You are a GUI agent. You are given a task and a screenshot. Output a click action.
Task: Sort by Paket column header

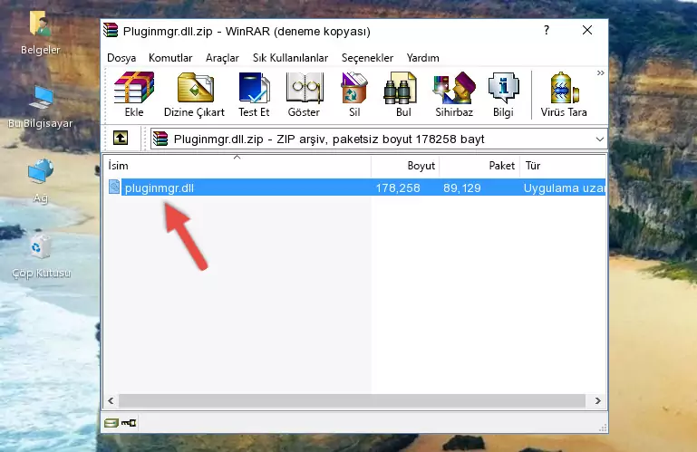tap(479, 166)
